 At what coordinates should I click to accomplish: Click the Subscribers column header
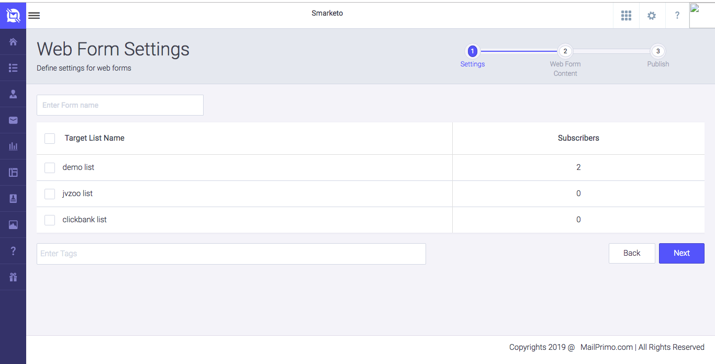coord(578,138)
